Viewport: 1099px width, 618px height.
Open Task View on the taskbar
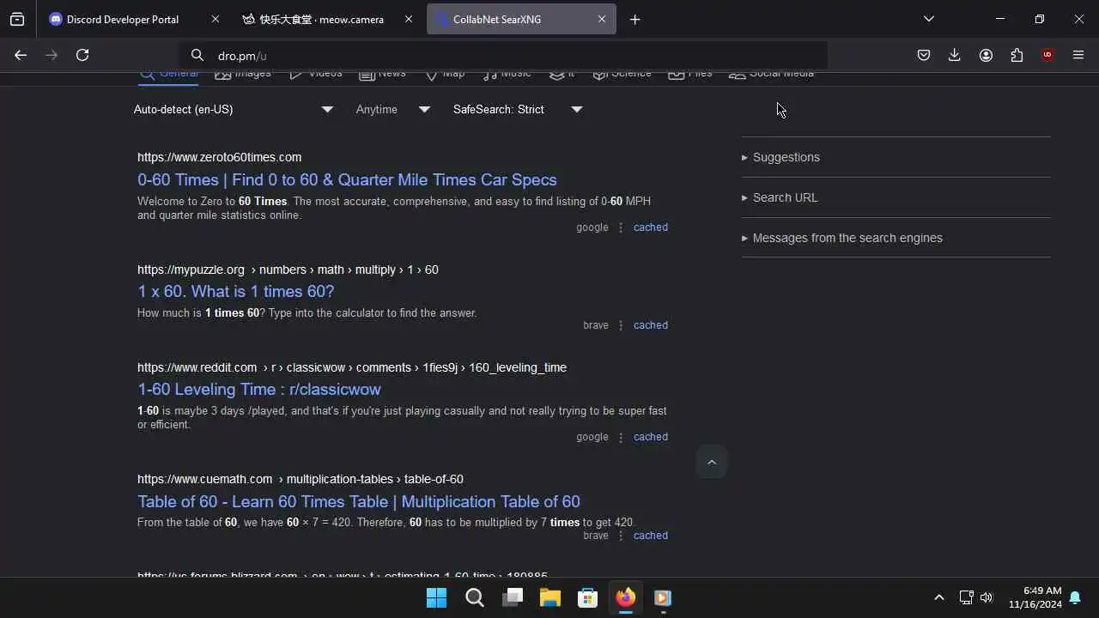point(512,597)
